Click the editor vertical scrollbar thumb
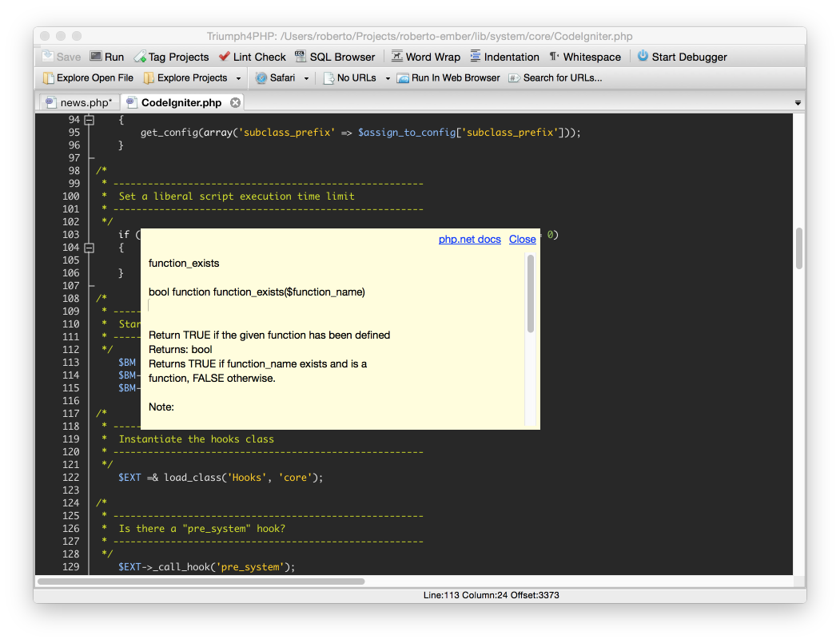 tap(798, 248)
